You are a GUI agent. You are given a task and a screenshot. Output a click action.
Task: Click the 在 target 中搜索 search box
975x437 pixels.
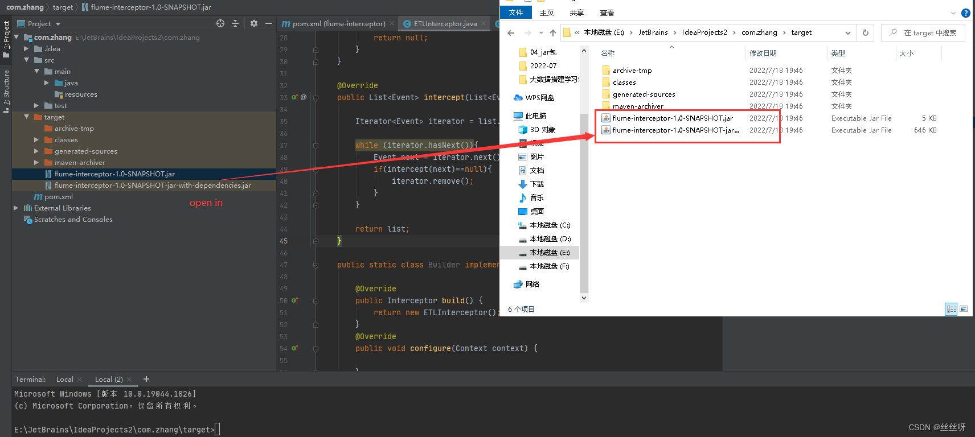pyautogui.click(x=923, y=32)
